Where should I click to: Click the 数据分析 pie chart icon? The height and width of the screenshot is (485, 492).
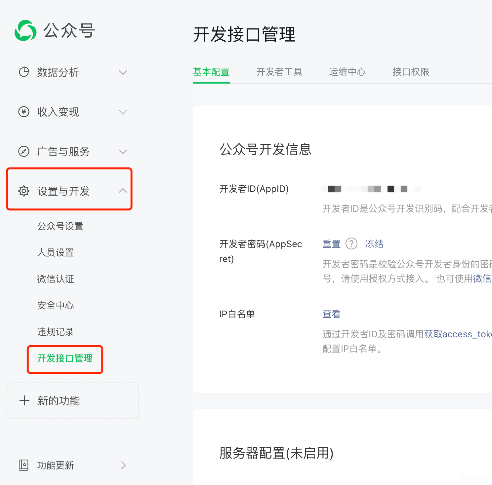24,72
